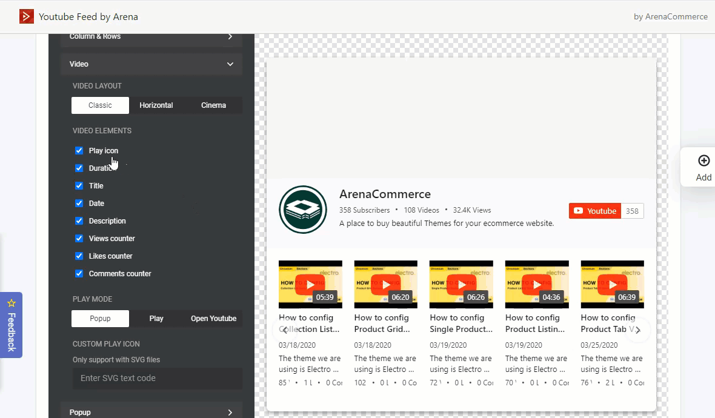Choose the Open Youtube play mode
715x418 pixels.
(x=213, y=319)
